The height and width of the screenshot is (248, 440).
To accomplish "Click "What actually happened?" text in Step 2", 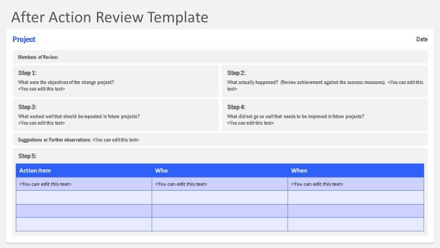I will pyautogui.click(x=252, y=83).
